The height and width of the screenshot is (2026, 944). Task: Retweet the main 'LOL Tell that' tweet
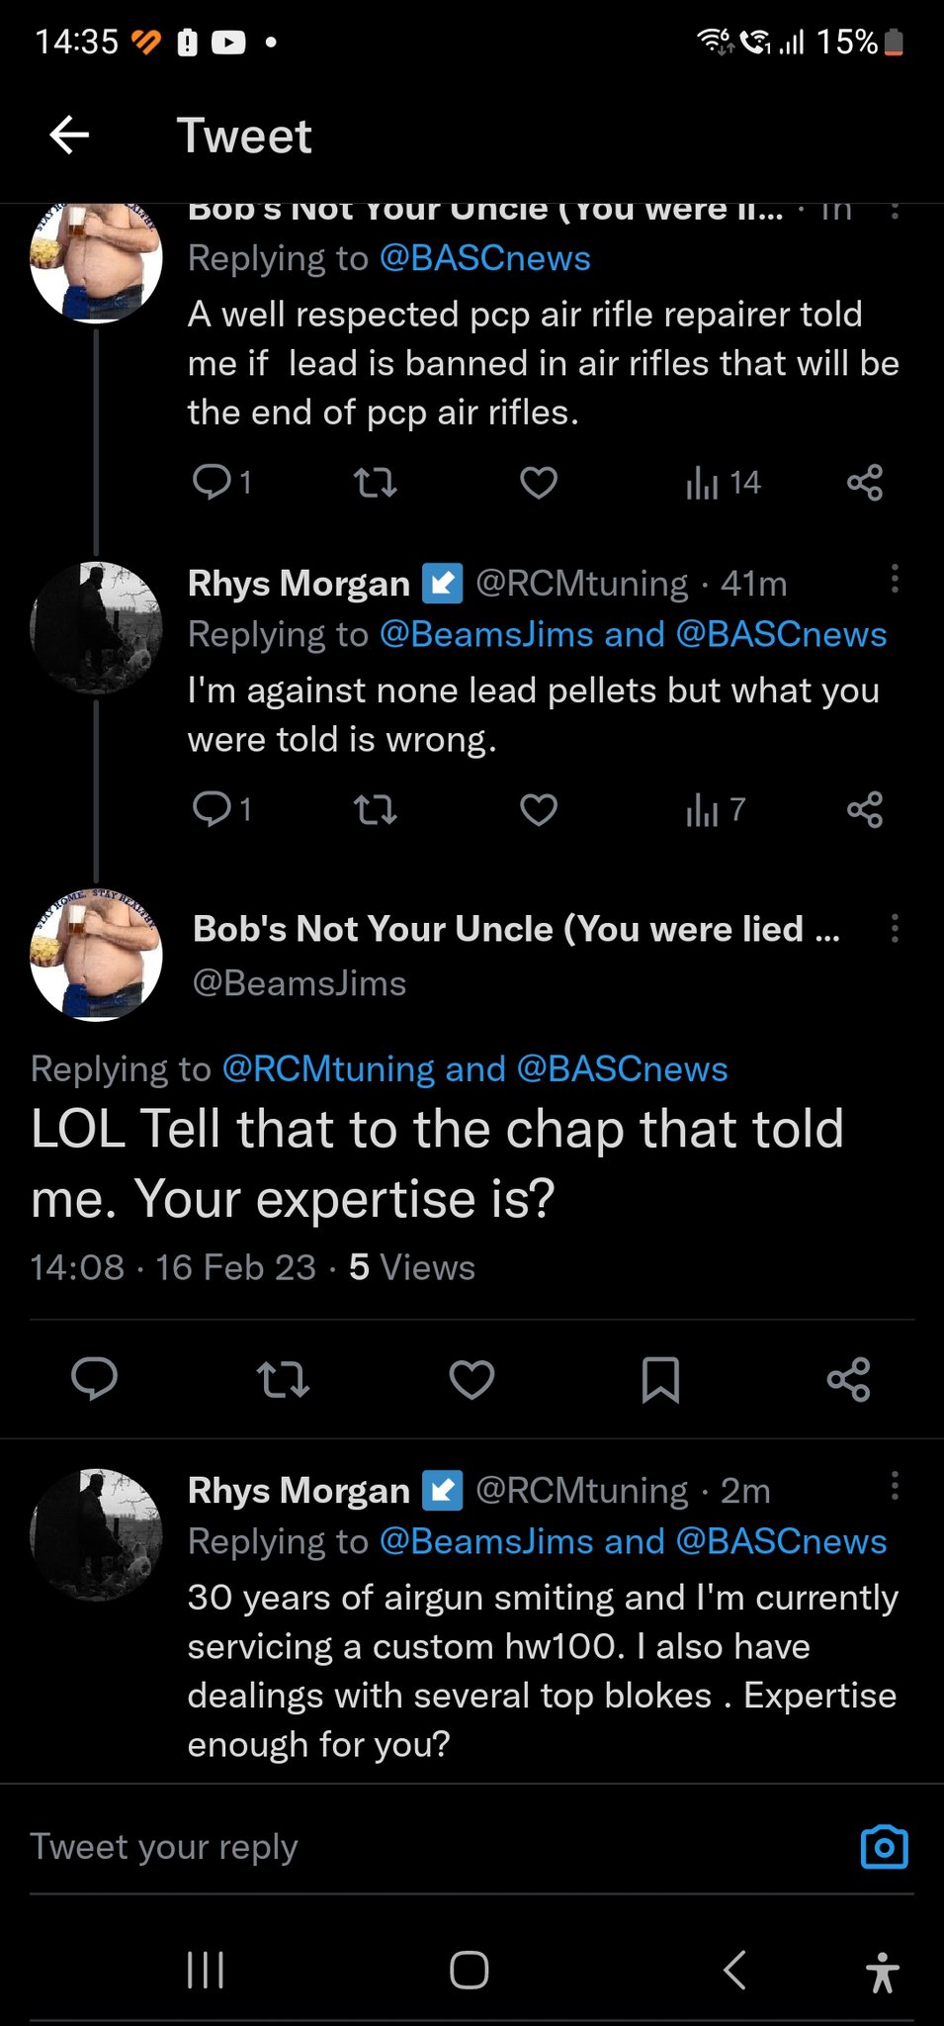(283, 1379)
